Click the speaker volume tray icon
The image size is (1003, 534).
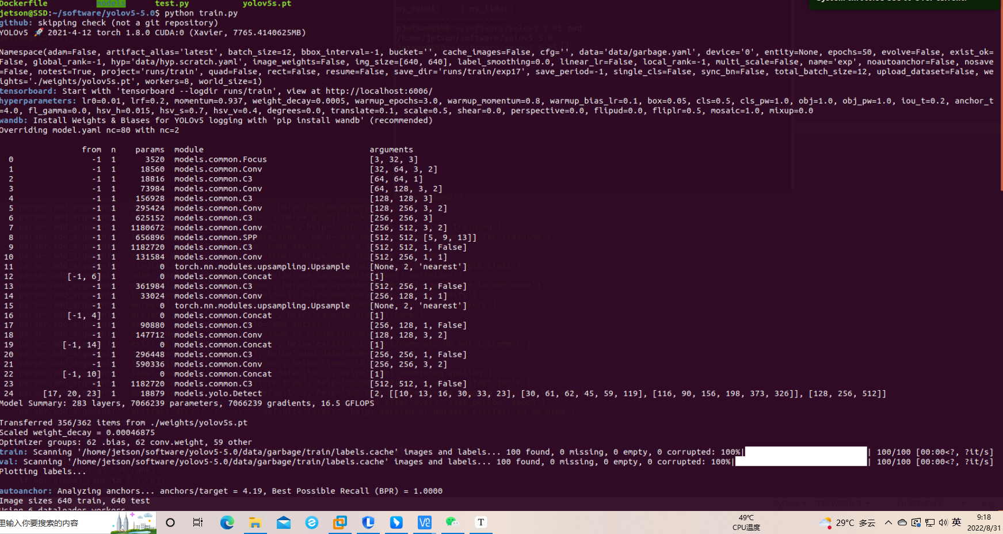[x=943, y=522]
